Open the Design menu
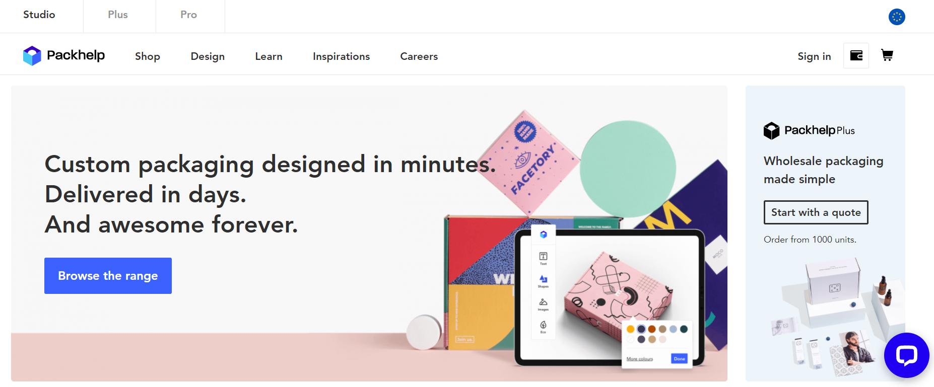 point(208,56)
